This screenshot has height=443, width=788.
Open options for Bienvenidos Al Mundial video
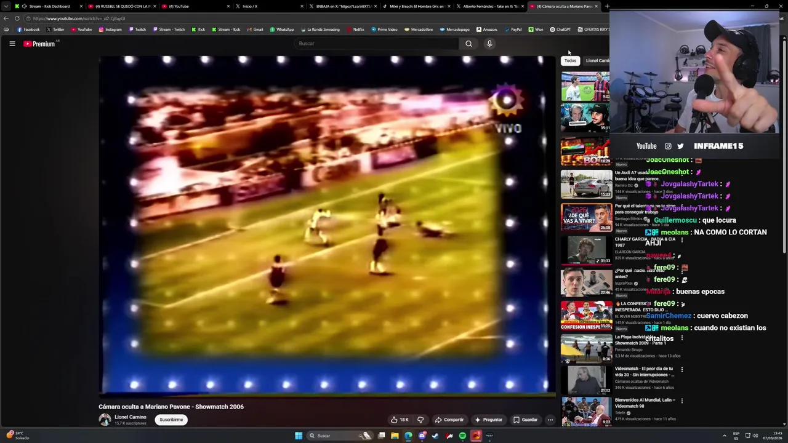pyautogui.click(x=681, y=401)
